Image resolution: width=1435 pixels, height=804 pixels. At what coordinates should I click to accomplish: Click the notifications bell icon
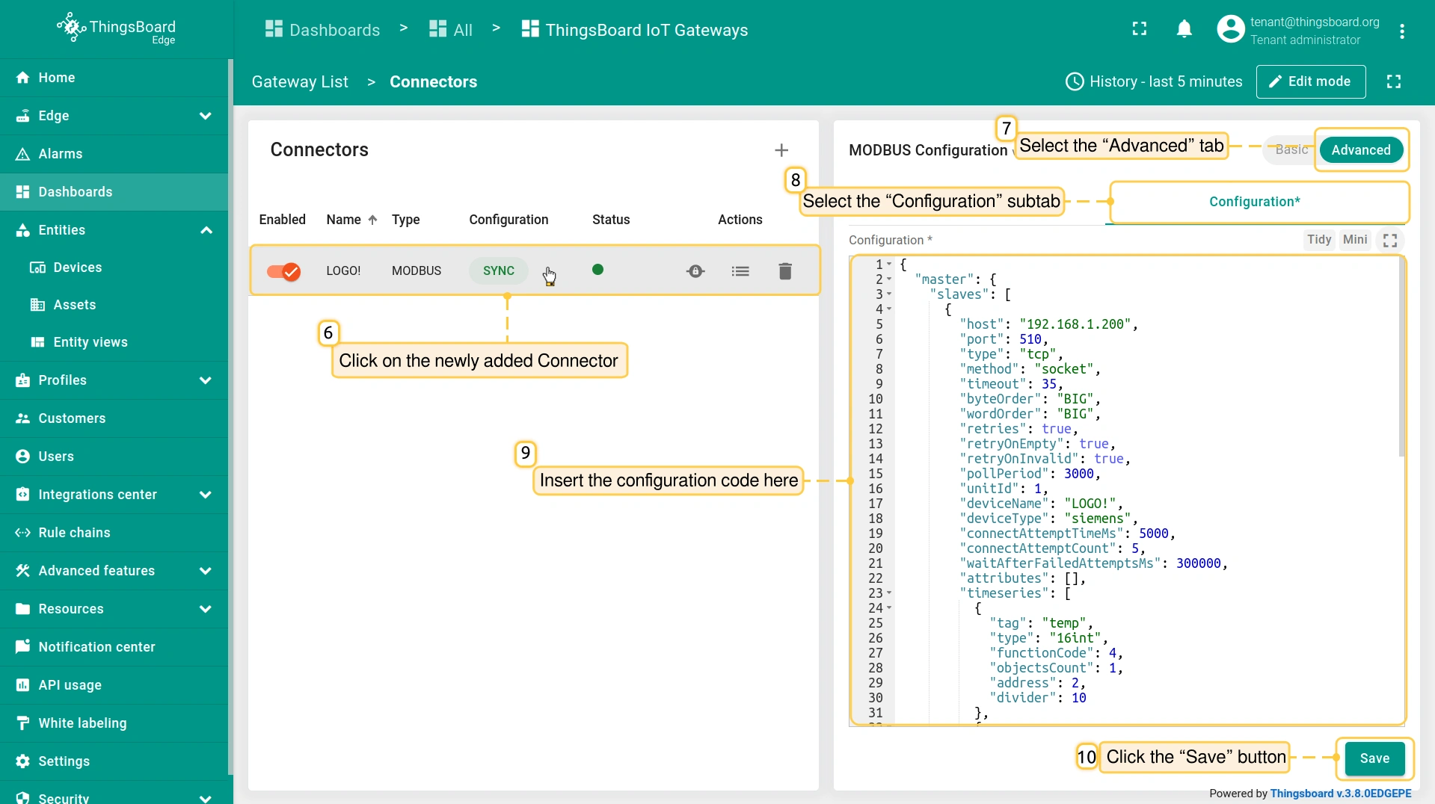1184,29
